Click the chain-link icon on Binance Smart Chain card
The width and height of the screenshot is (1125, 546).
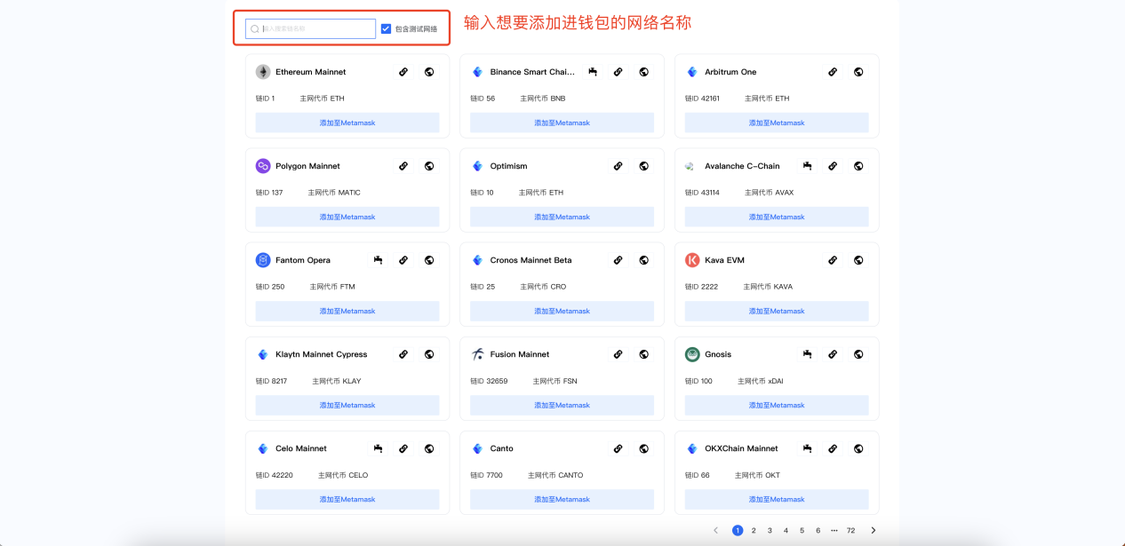coord(618,72)
